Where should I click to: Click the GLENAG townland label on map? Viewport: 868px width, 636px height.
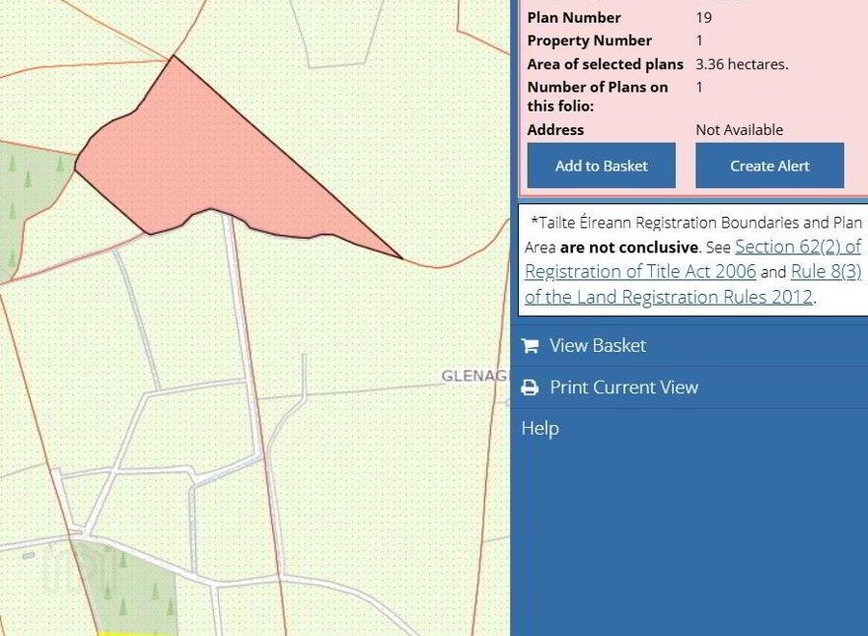pos(474,376)
